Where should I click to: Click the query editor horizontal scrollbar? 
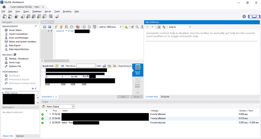pos(56,61)
